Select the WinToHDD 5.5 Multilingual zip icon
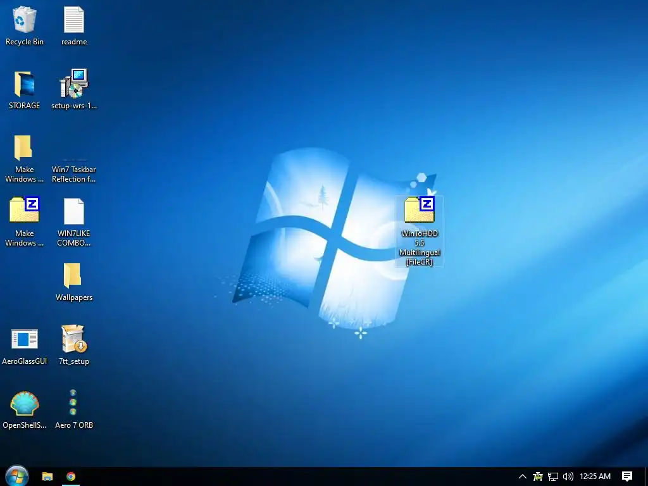 pos(420,209)
